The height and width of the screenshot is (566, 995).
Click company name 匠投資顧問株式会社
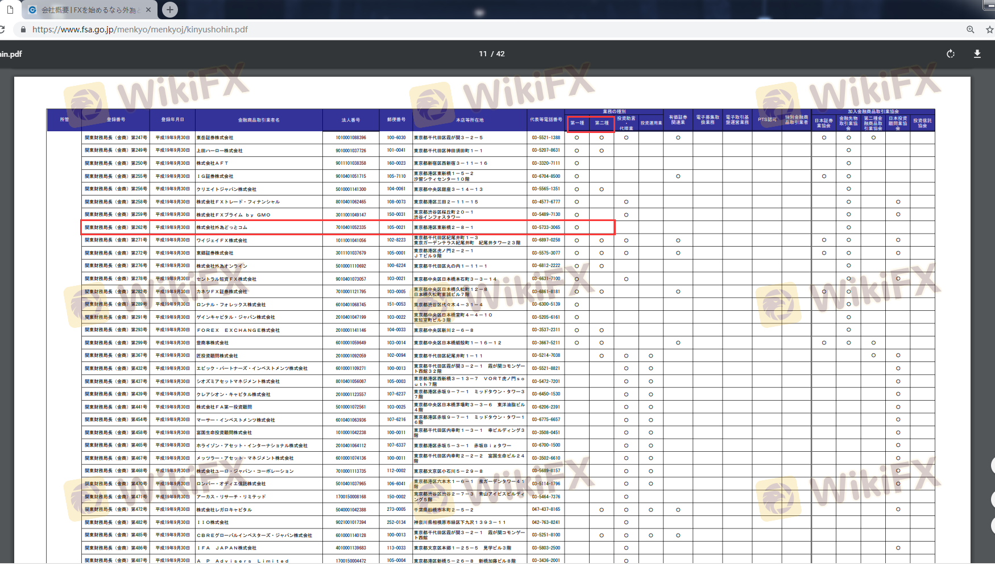click(217, 356)
